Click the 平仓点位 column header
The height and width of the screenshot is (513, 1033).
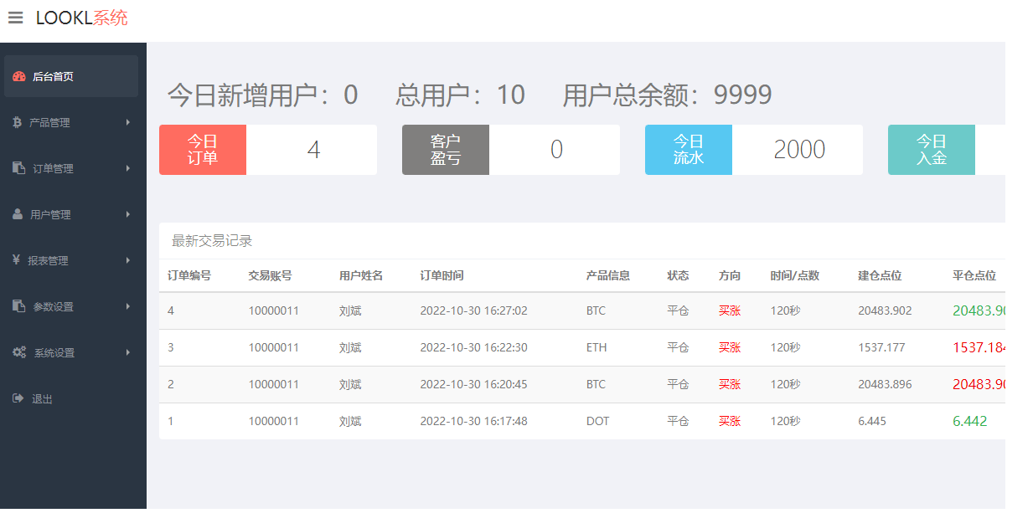[974, 275]
